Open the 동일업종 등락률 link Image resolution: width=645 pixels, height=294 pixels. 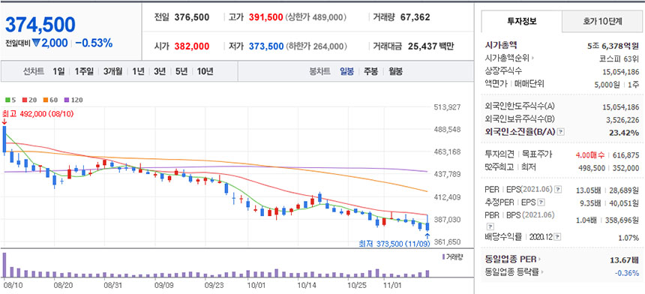pos(511,271)
